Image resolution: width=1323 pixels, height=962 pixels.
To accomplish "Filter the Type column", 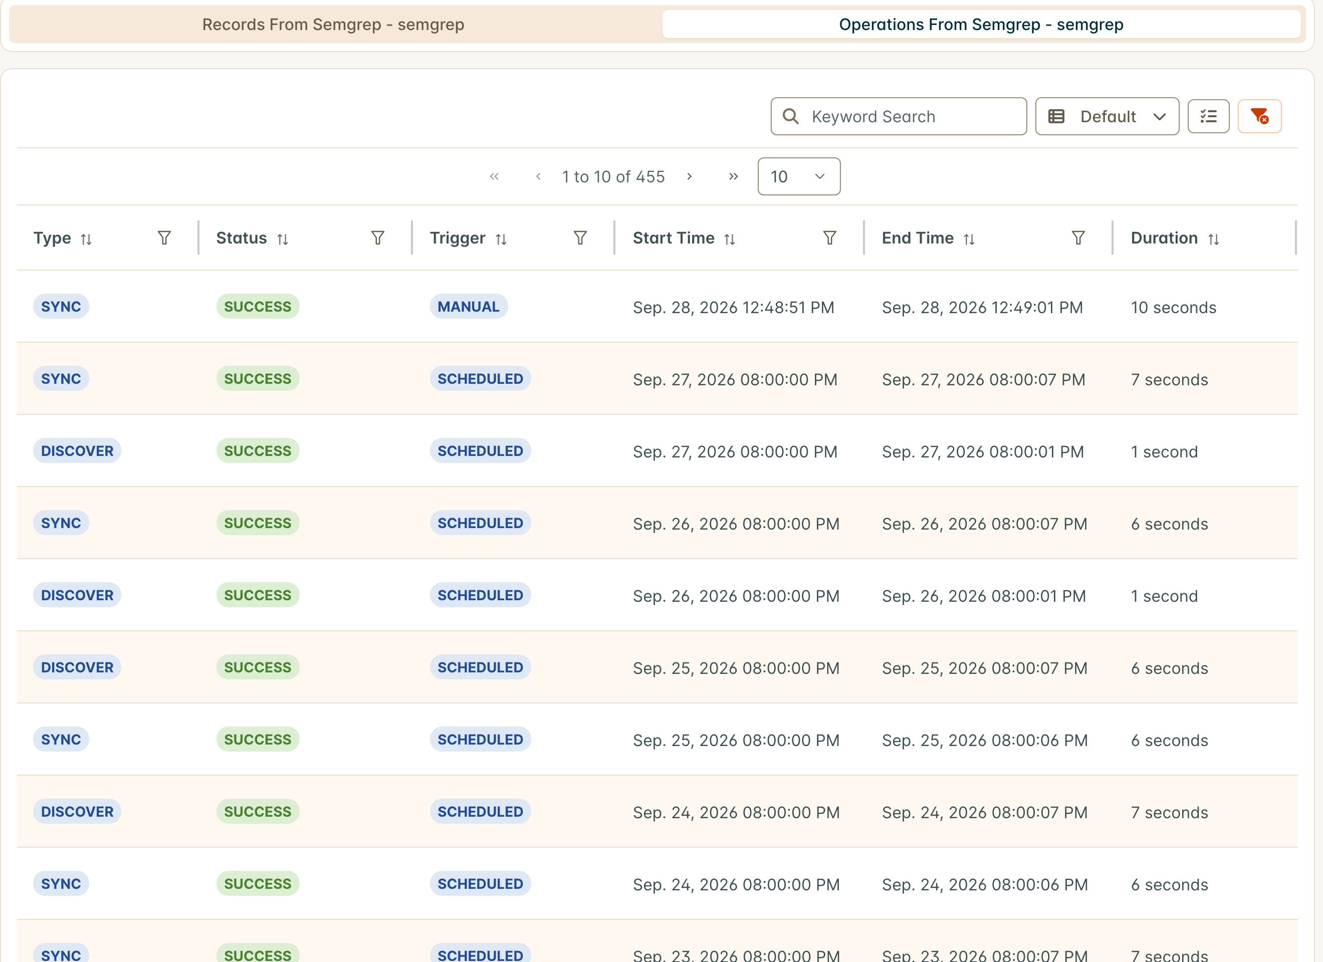I will pos(164,238).
